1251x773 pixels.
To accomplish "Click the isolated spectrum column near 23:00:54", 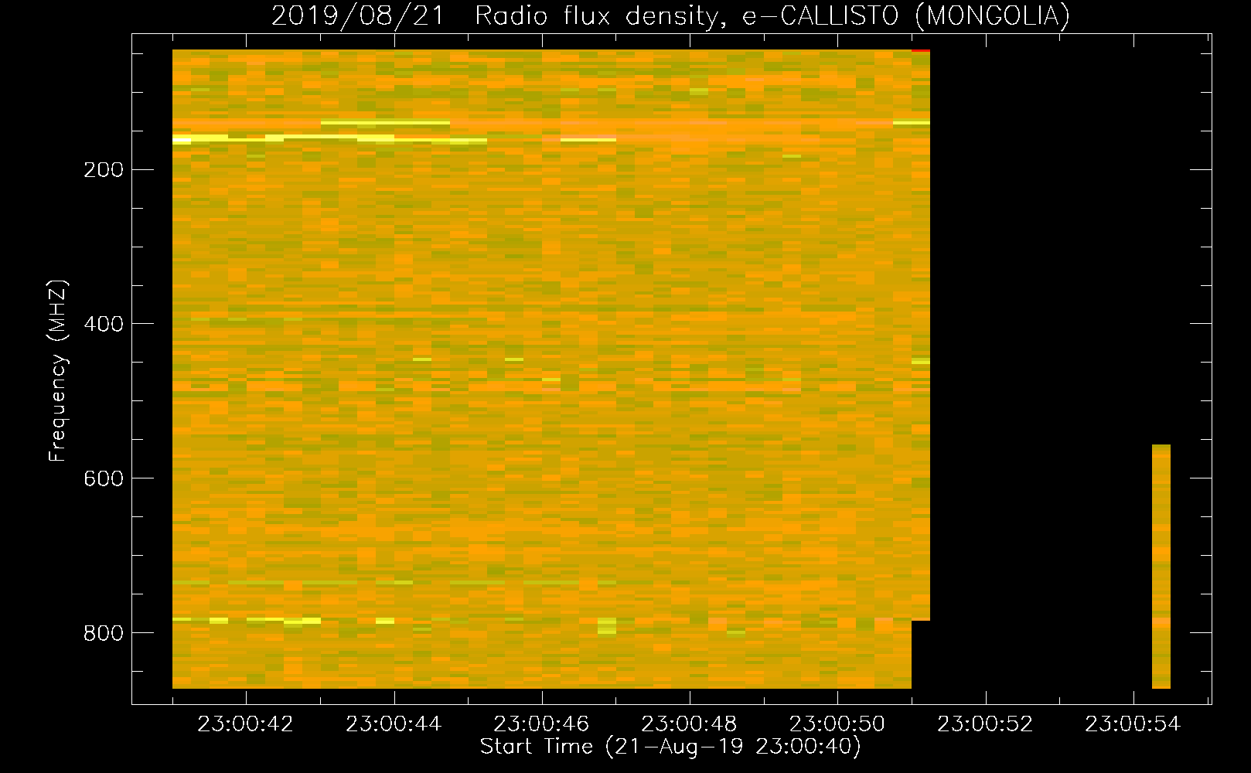I will 1161,567.
